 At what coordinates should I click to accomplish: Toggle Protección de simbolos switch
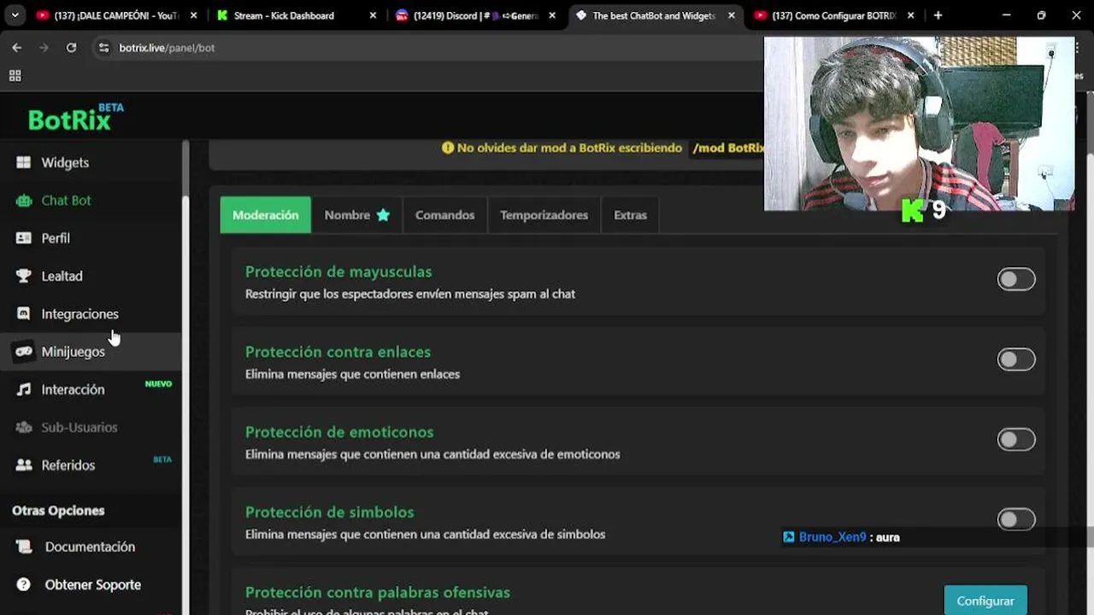coord(1016,519)
